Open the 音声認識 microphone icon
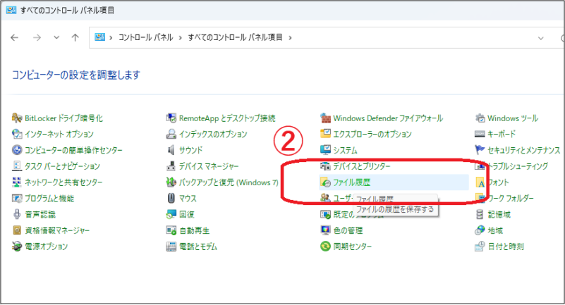The height and width of the screenshot is (305, 565). pyautogui.click(x=17, y=214)
